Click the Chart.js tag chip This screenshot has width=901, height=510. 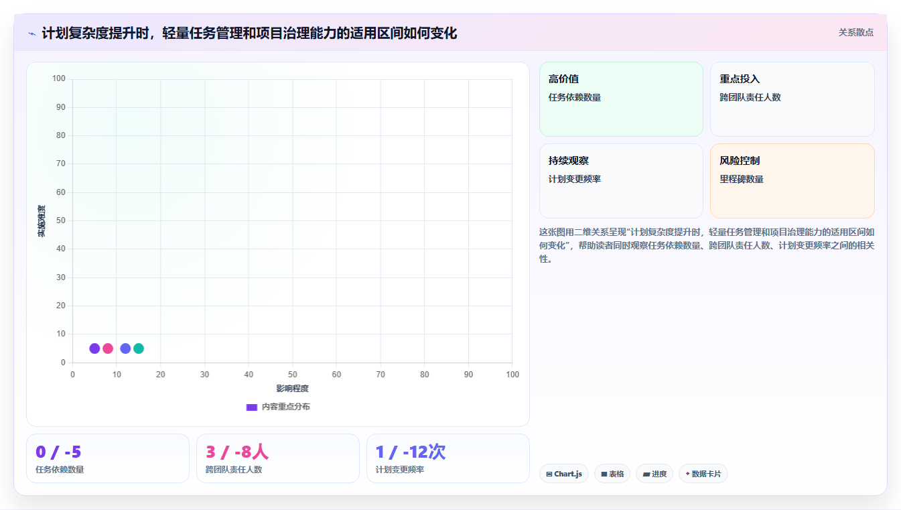[564, 474]
